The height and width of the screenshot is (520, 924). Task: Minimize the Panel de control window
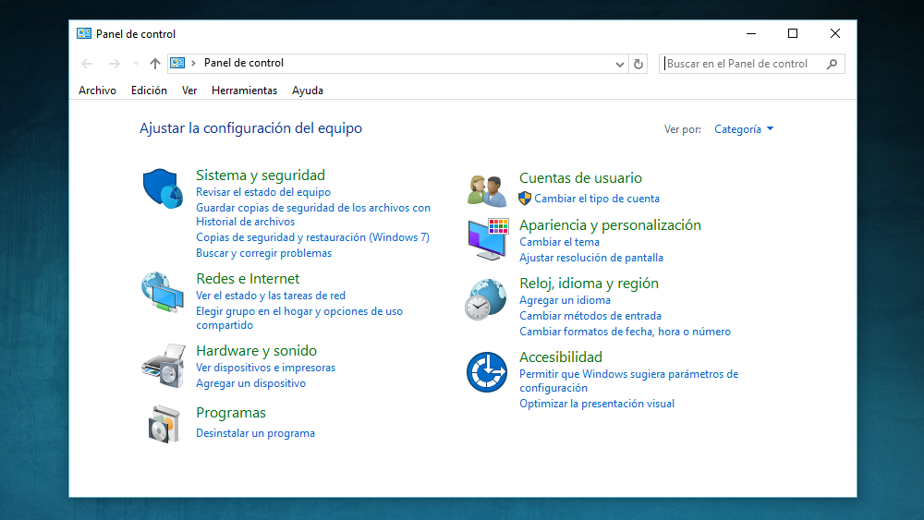click(x=750, y=33)
